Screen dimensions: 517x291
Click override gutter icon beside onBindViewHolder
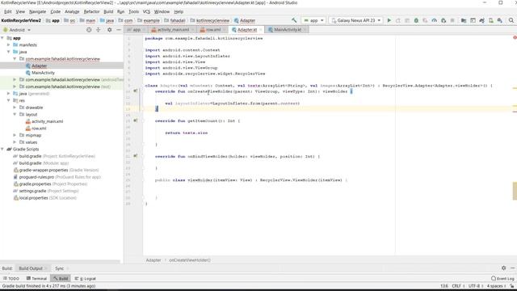(x=135, y=156)
